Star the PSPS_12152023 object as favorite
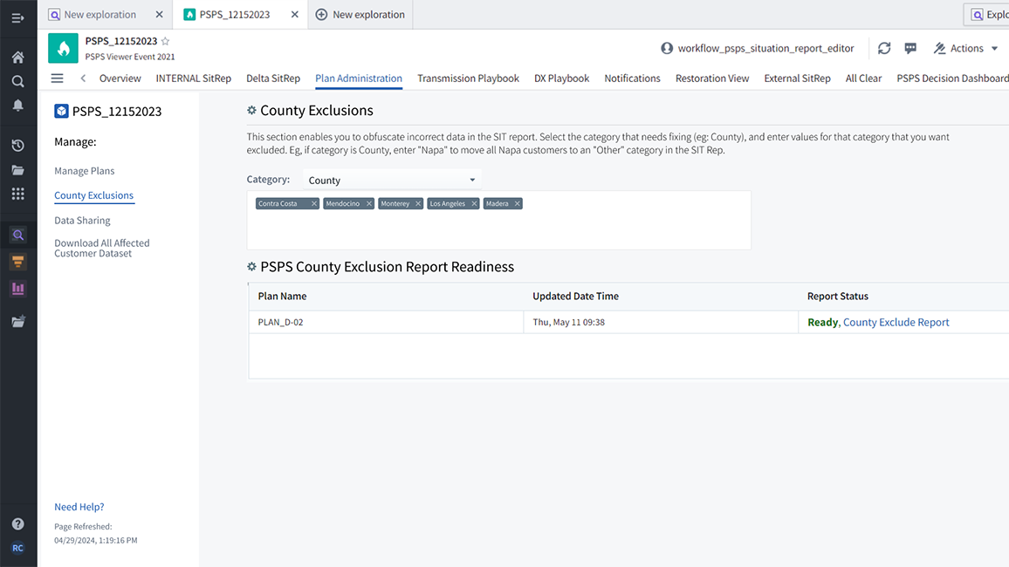This screenshot has width=1009, height=567. point(165,41)
